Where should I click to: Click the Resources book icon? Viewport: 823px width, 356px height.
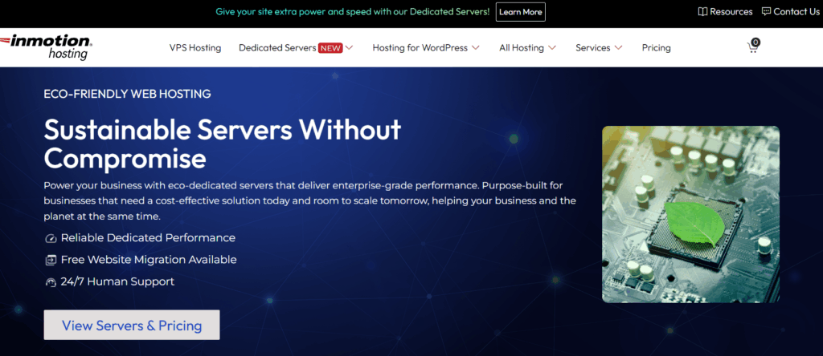click(702, 12)
